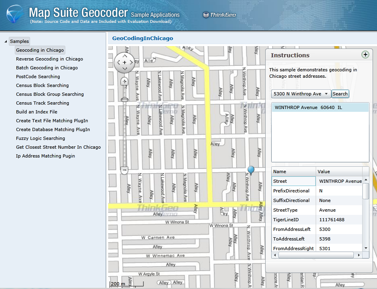The width and height of the screenshot is (377, 289).
Task: Open Geocoding in Chicago sample
Action: pyautogui.click(x=40, y=50)
